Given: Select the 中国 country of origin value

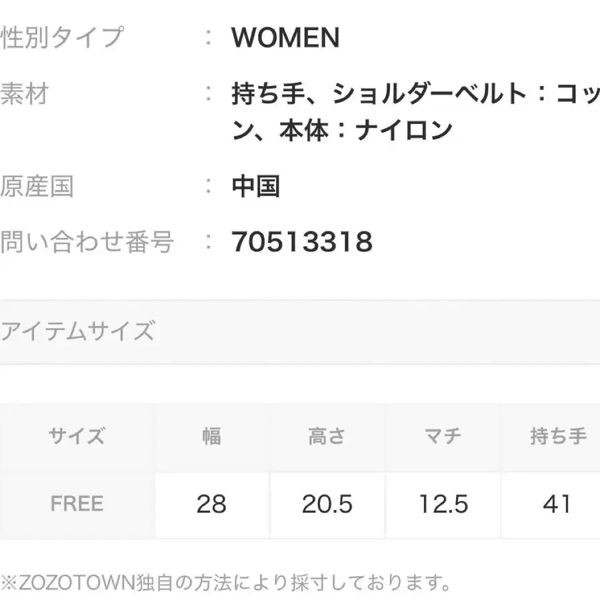Looking at the screenshot, I should point(255,187).
